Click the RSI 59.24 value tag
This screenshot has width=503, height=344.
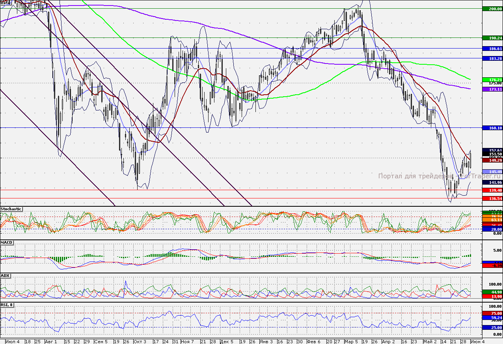pyautogui.click(x=492, y=317)
